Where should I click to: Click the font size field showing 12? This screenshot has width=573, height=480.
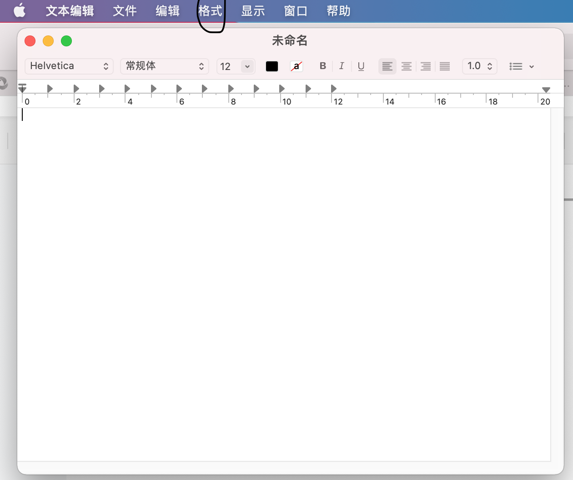coord(228,66)
